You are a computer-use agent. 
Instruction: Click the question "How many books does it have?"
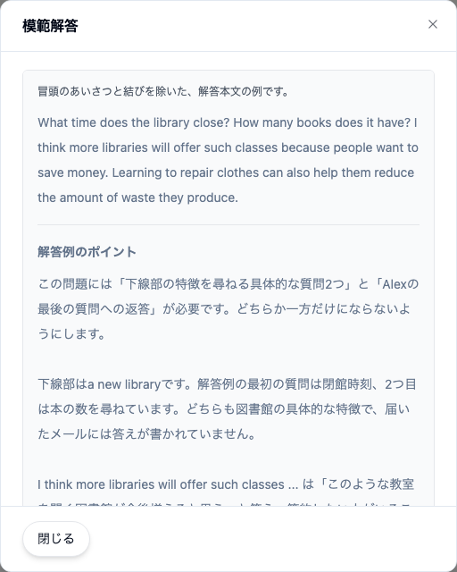tap(322, 122)
